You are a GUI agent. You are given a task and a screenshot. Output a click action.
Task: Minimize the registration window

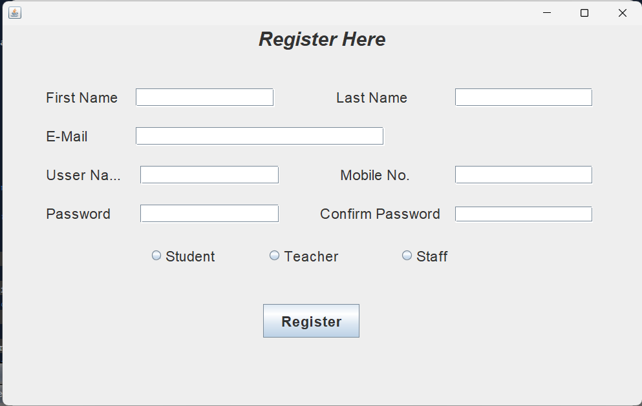[x=547, y=13]
